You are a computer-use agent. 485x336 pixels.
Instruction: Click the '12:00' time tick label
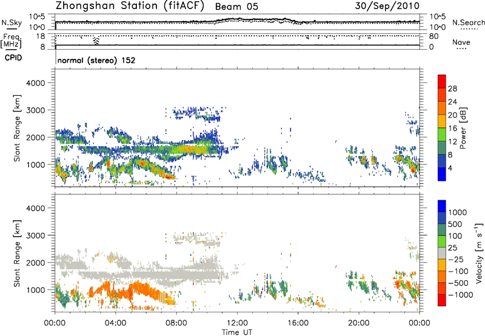(237, 323)
